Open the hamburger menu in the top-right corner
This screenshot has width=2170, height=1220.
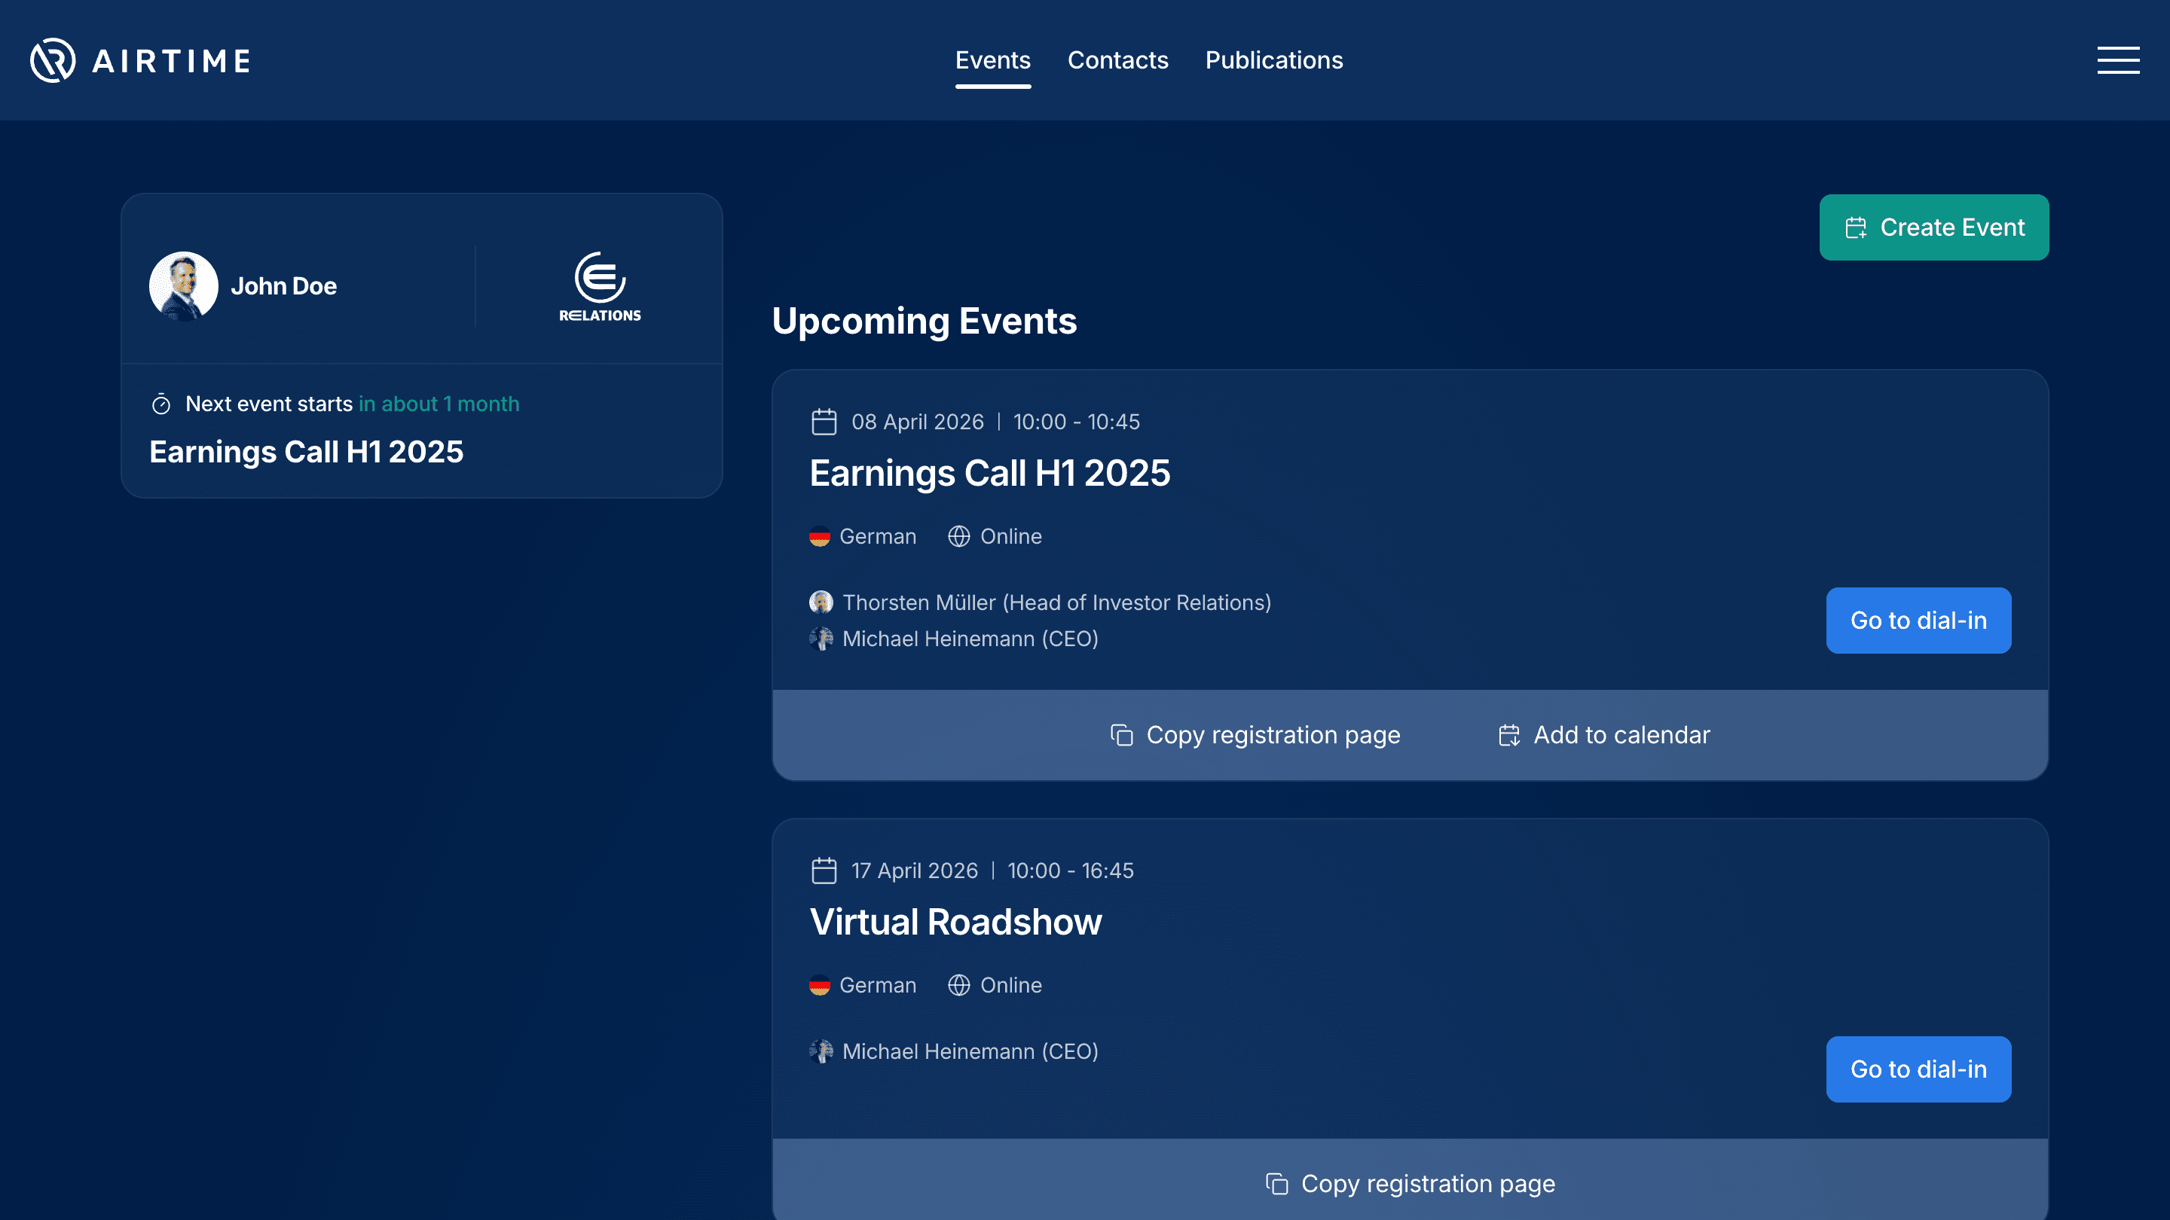coord(2118,59)
